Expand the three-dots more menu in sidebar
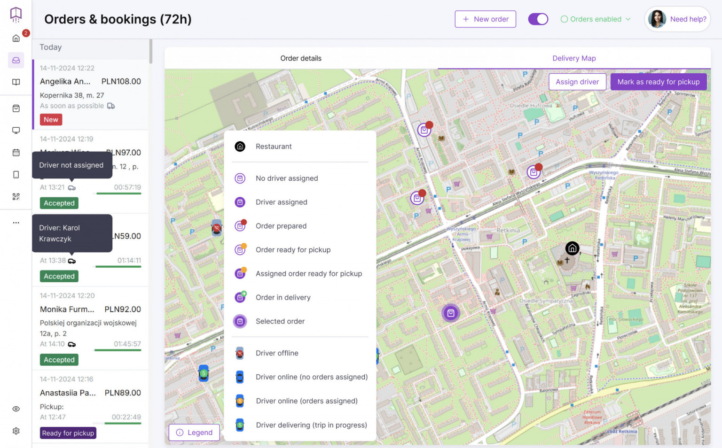The width and height of the screenshot is (722, 448). [16, 223]
